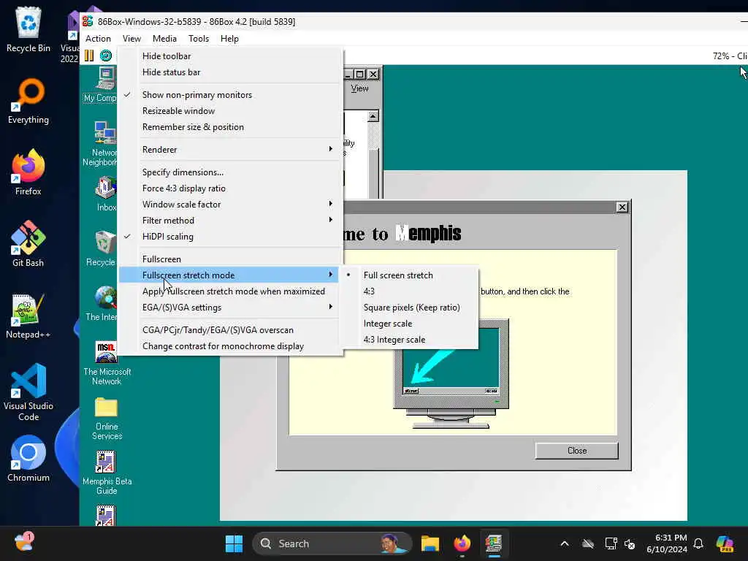Choose Hide status bar menu item
Viewport: 748px width, 561px height.
[230, 72]
